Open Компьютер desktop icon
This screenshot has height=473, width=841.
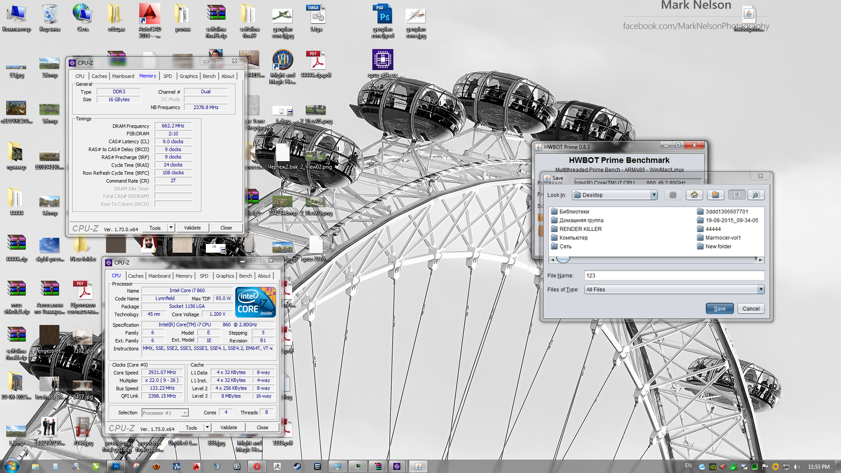coord(17,18)
